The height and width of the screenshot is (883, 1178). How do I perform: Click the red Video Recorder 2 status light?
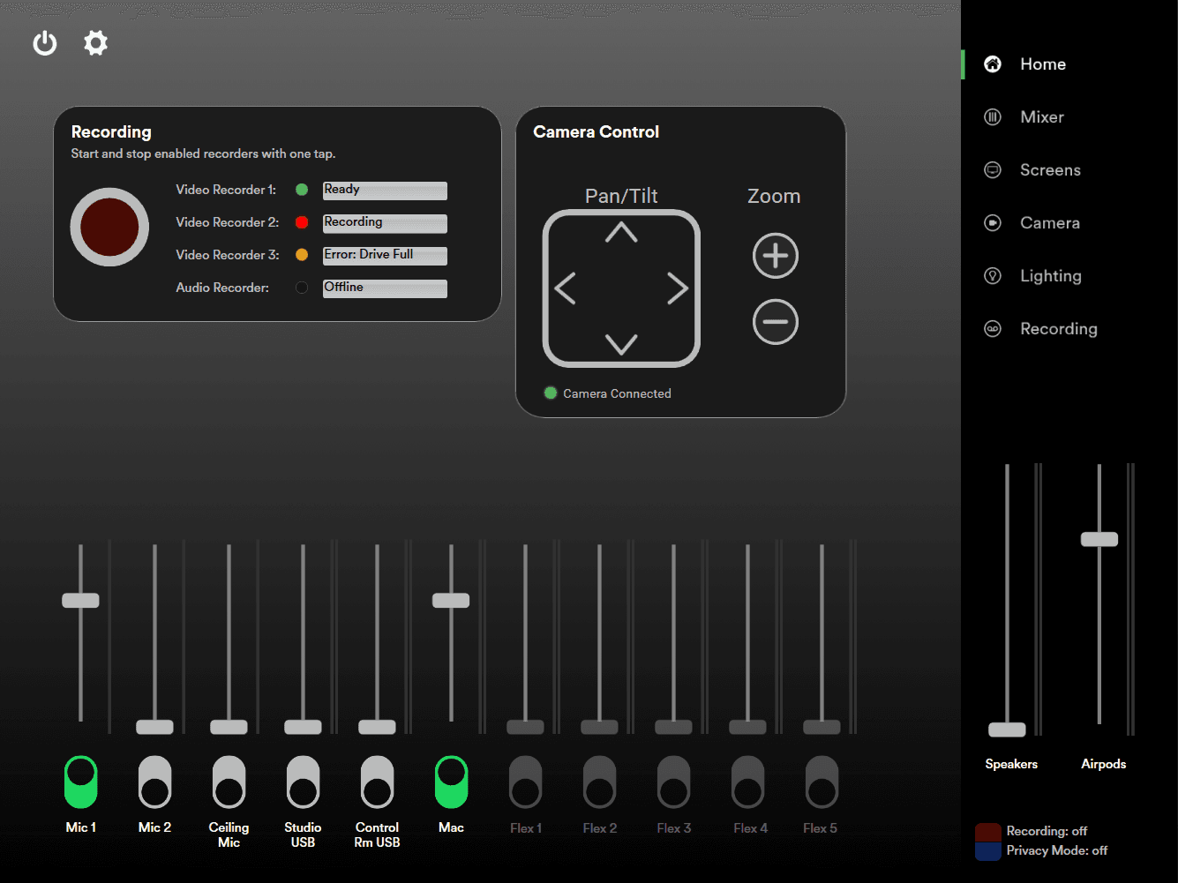(x=302, y=222)
